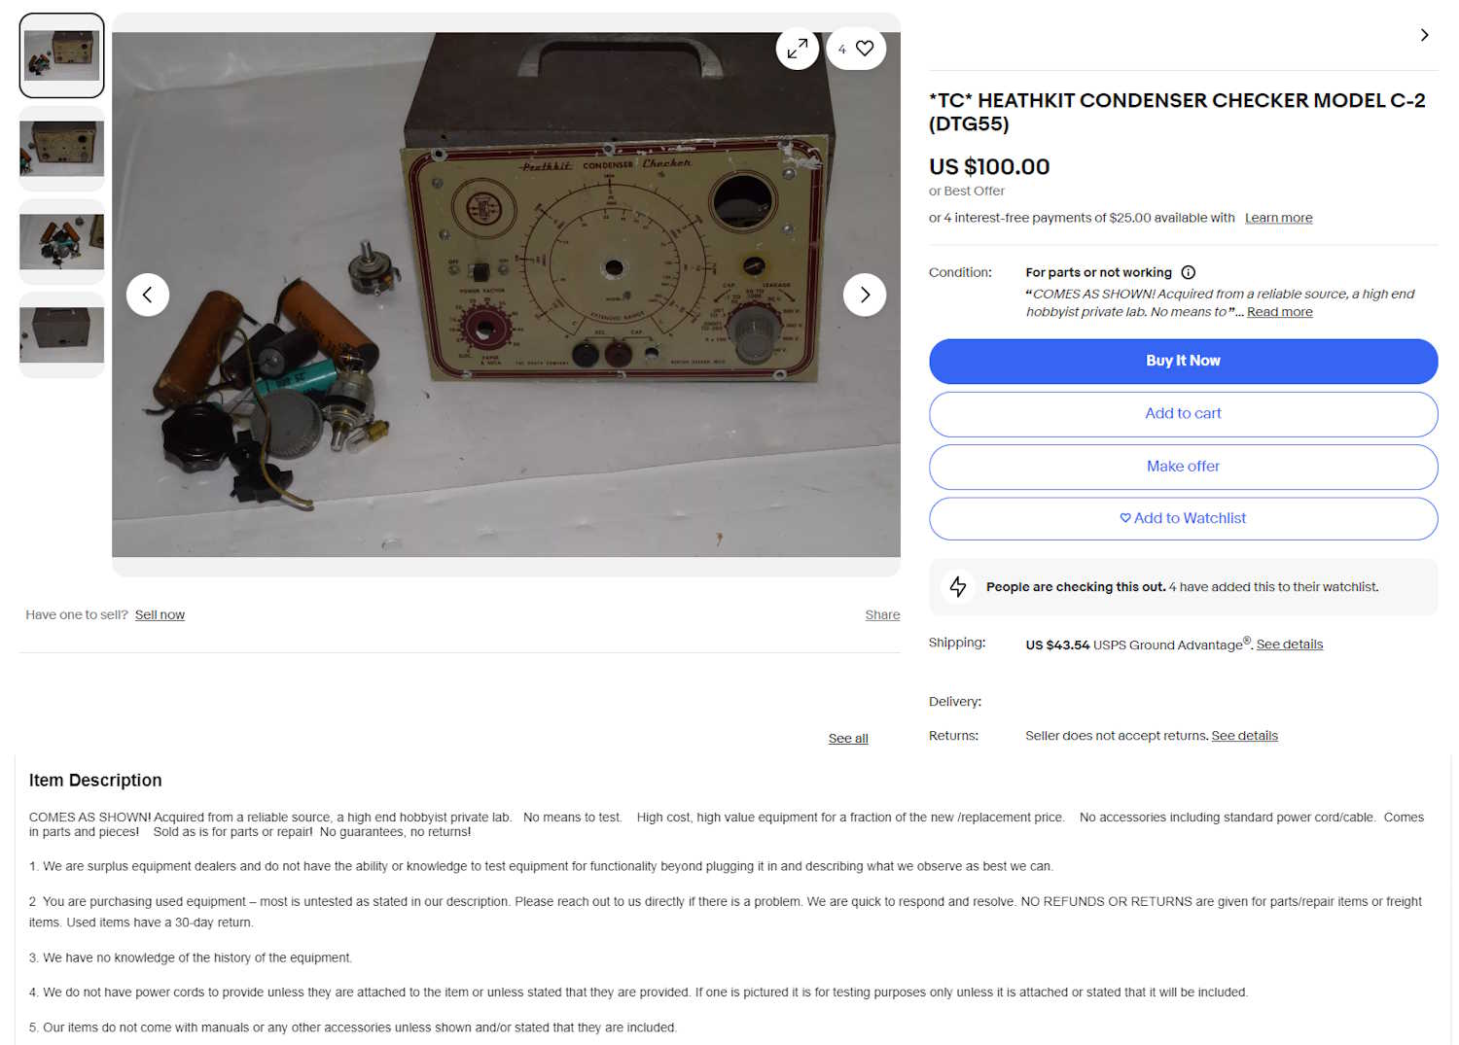Click the lightning bolt icon
Viewport: 1459px width, 1045px height.
[x=958, y=586]
